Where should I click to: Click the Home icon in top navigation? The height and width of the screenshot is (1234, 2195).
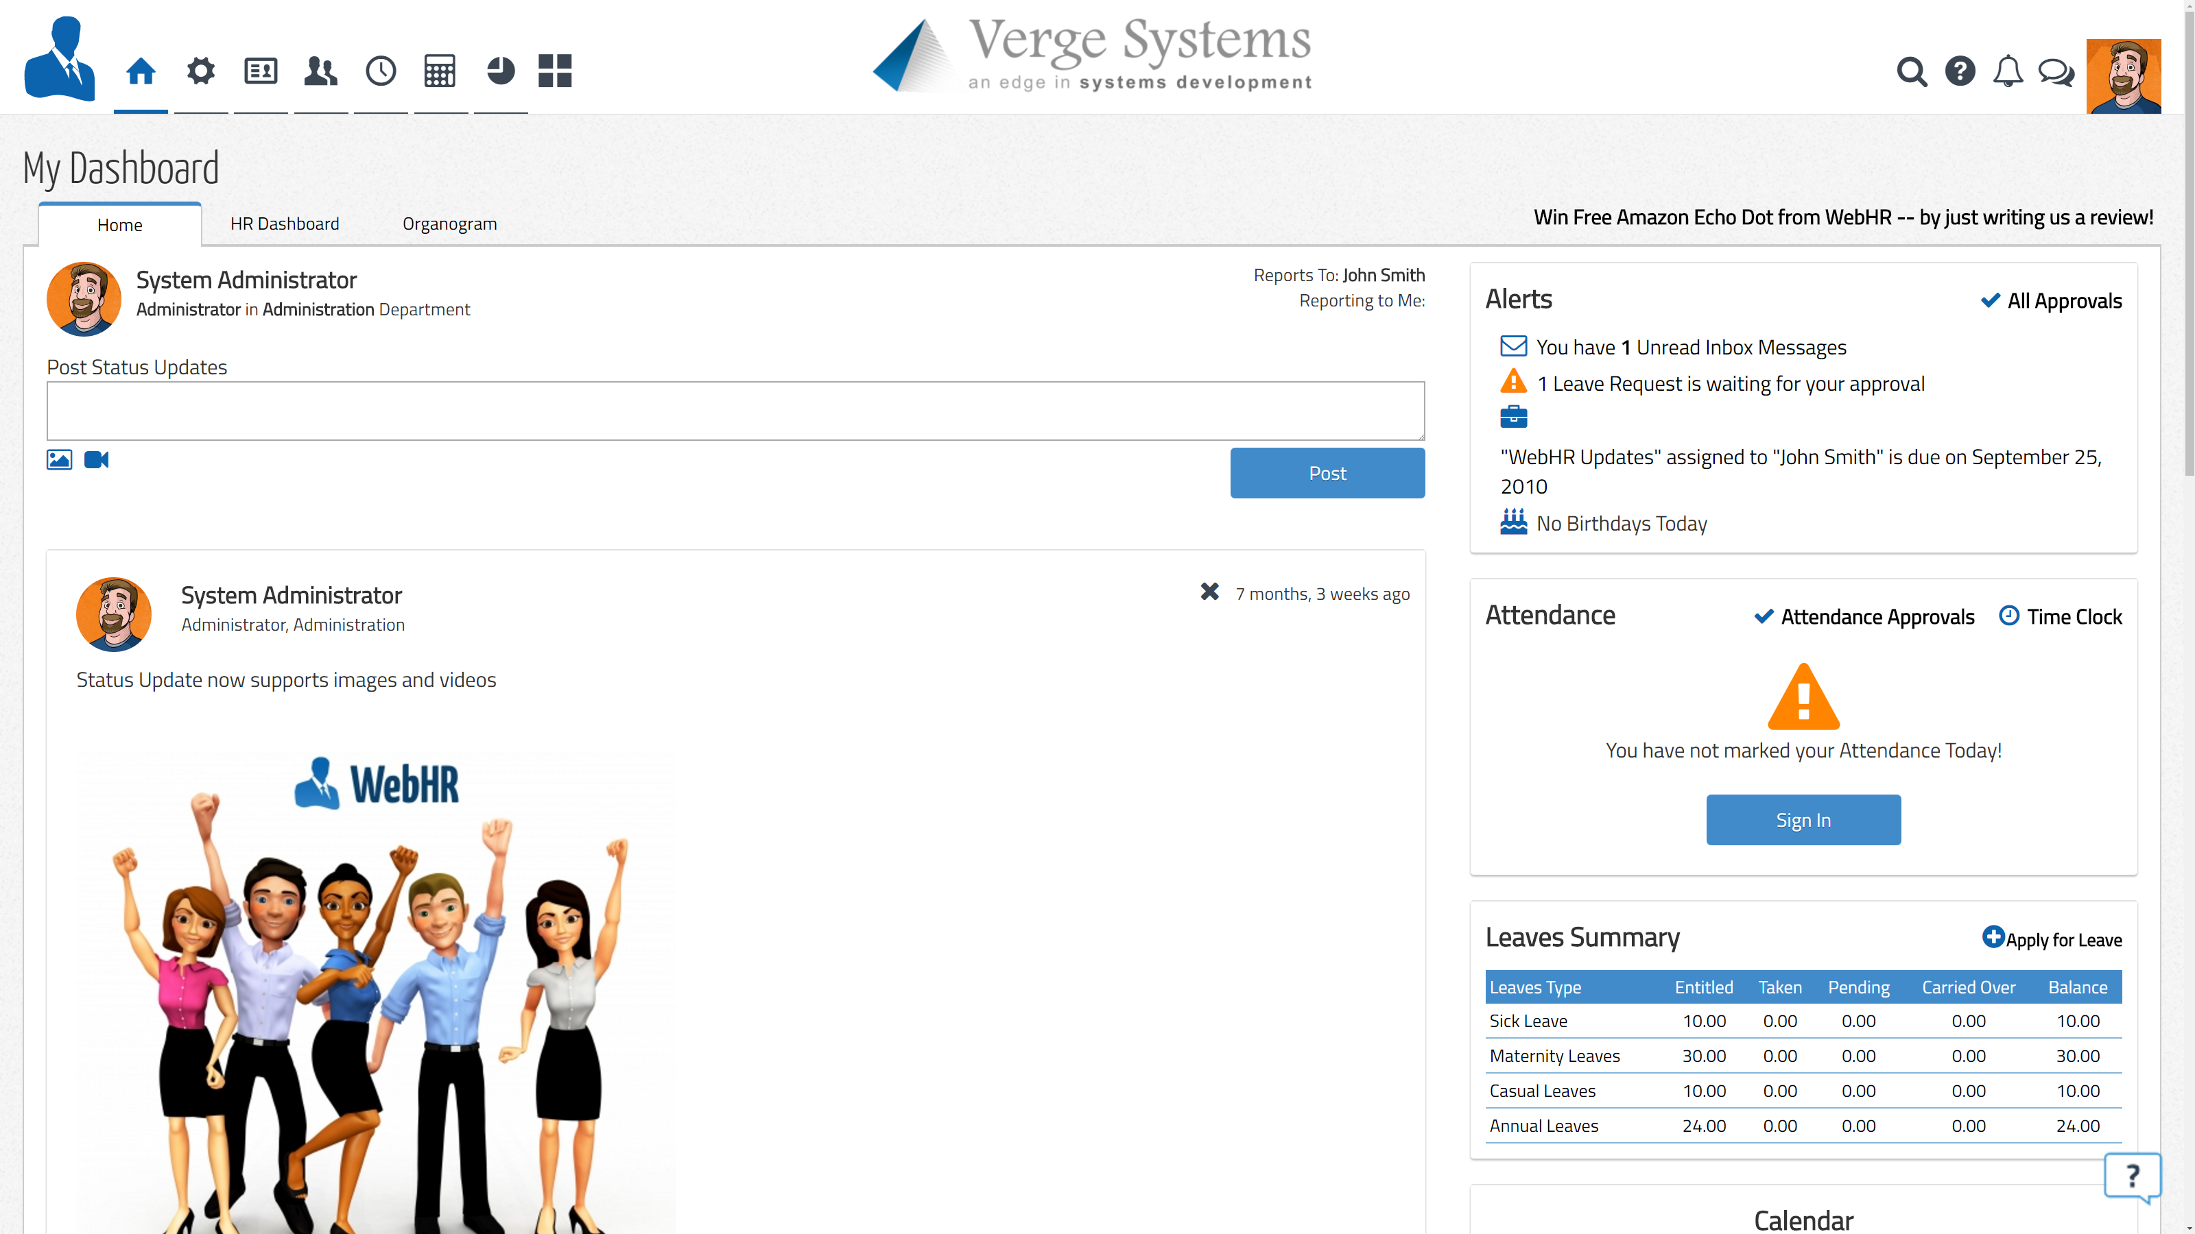click(x=141, y=71)
